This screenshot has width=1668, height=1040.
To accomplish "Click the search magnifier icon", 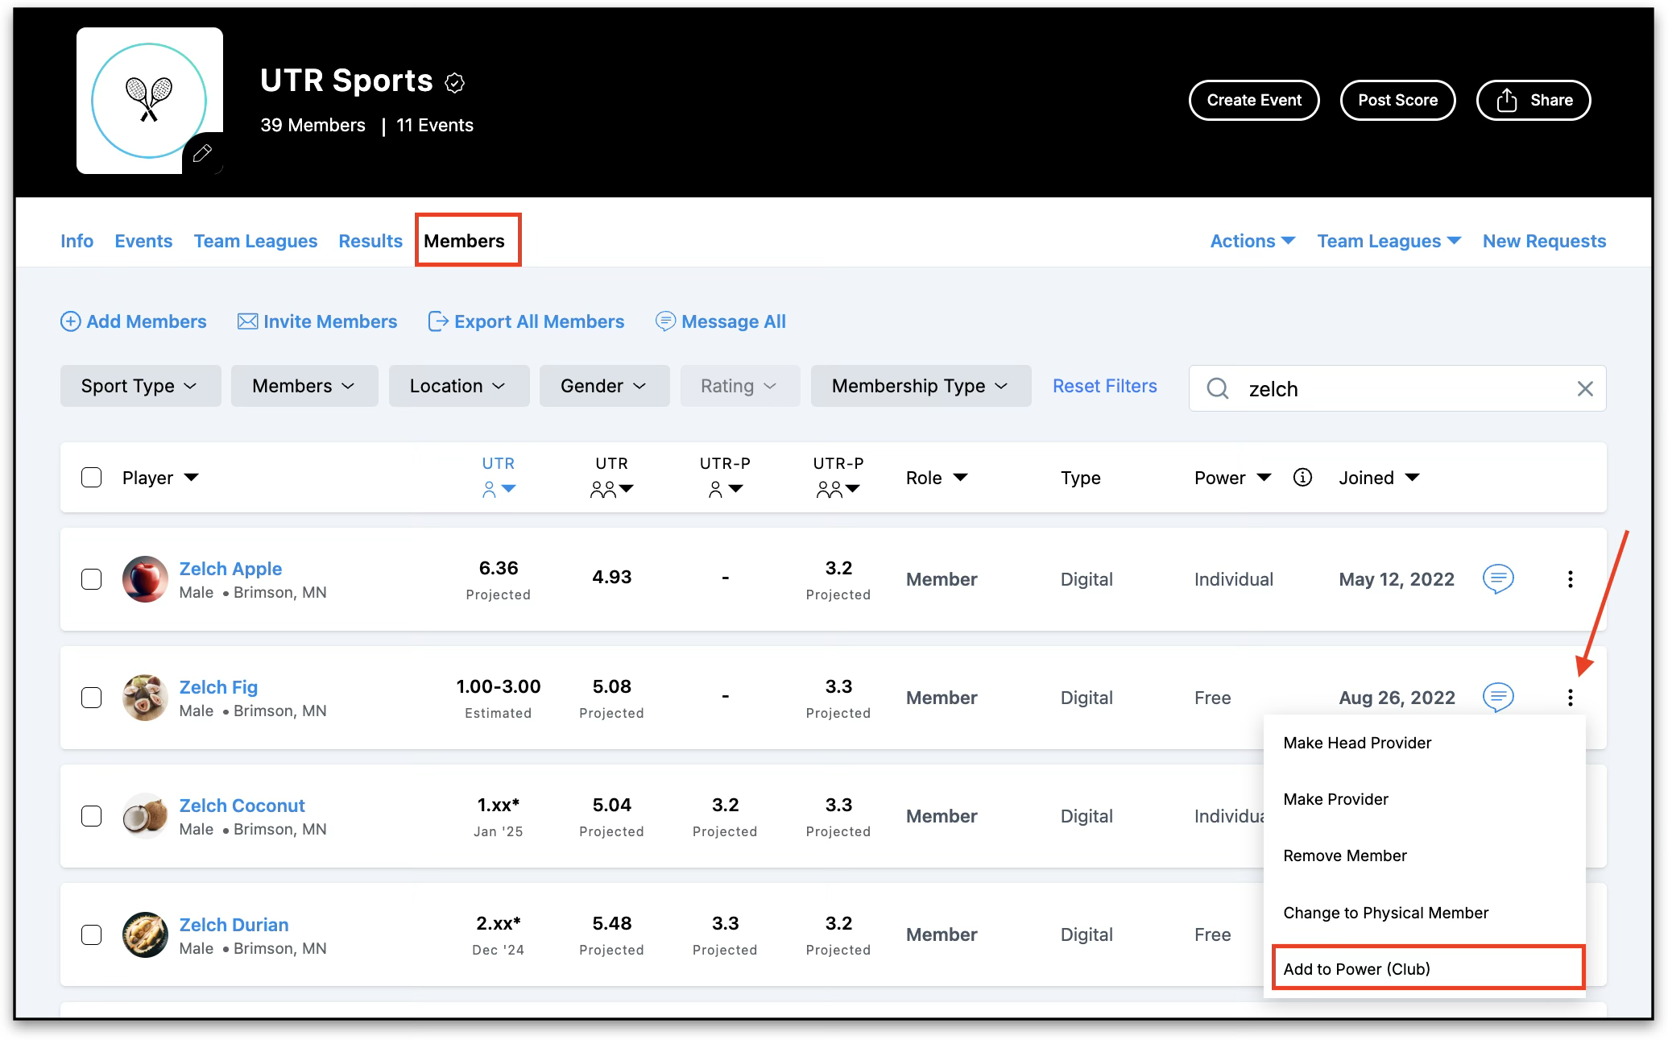I will coord(1218,389).
